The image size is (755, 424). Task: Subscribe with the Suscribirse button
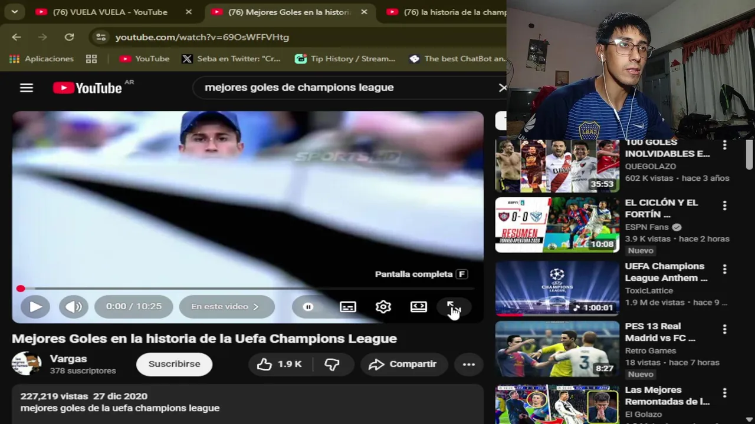[x=174, y=364]
